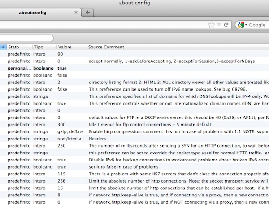
Task: Select the IIS7 servers row with 115
Action: 134,174
